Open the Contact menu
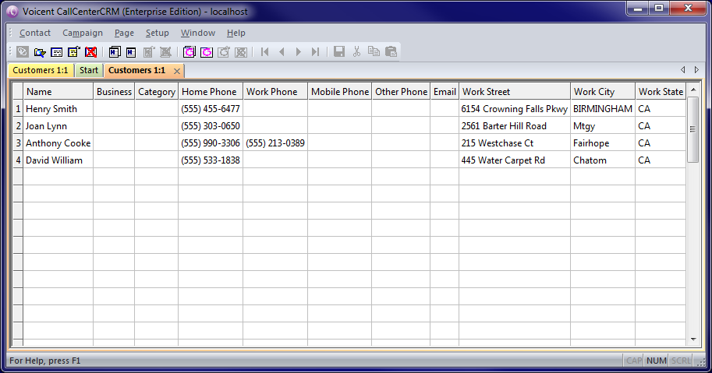 click(x=35, y=33)
